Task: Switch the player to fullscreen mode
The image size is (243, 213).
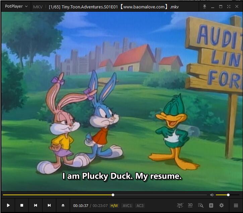Action: click(229, 6)
